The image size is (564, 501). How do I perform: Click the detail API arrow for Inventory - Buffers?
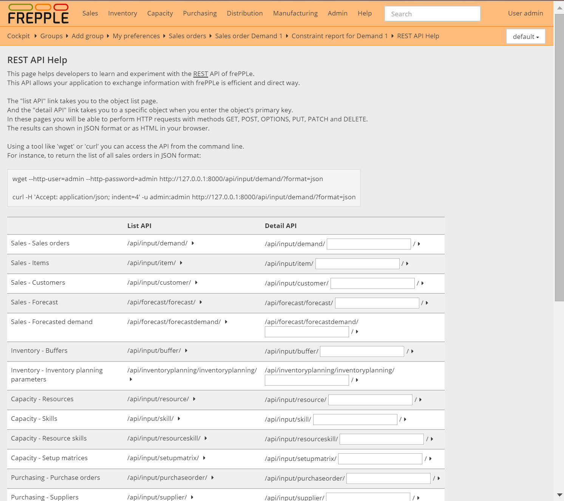pos(412,351)
